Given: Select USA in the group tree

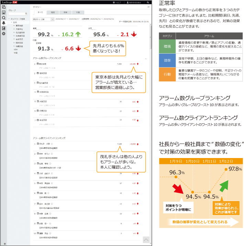Looking at the screenshot, I should pos(15,49).
